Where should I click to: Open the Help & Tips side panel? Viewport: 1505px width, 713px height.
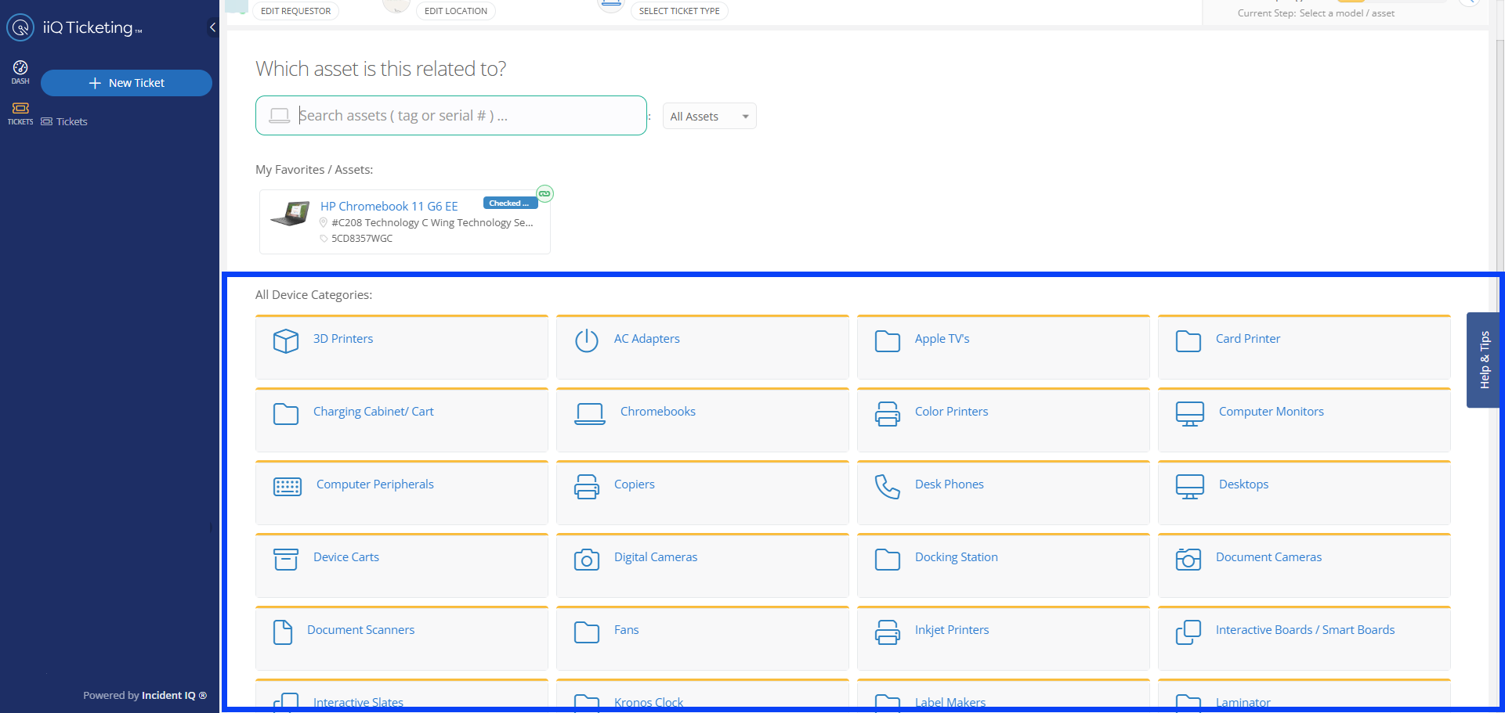click(x=1483, y=360)
